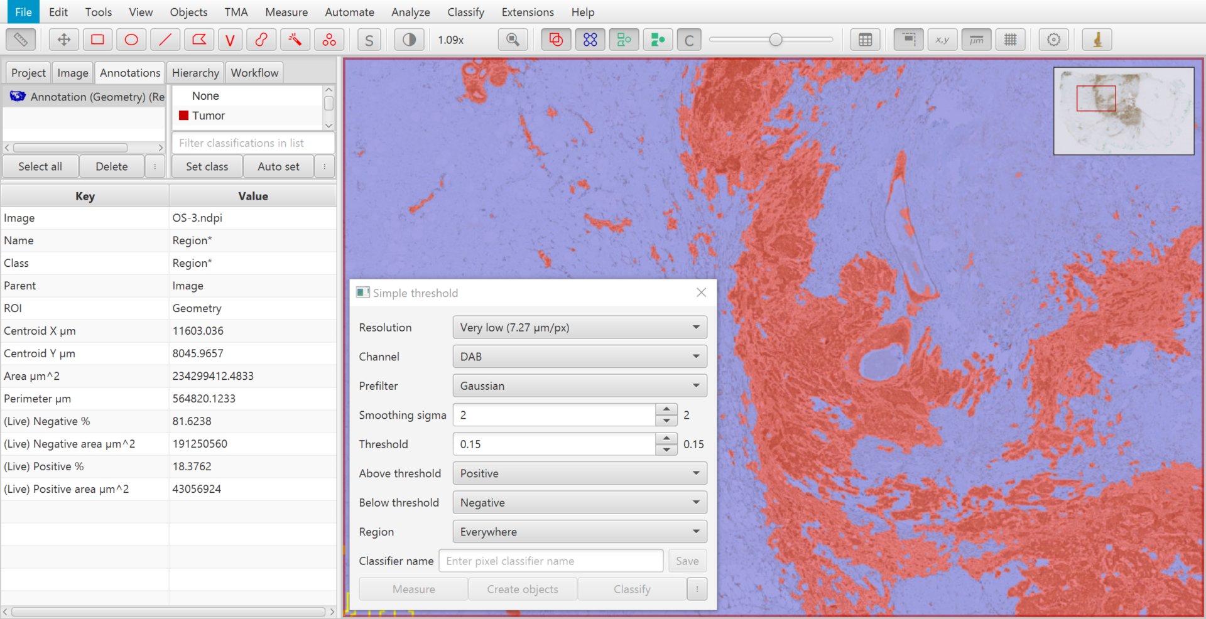The height and width of the screenshot is (619, 1206).
Task: Select the Points tool
Action: click(x=329, y=40)
